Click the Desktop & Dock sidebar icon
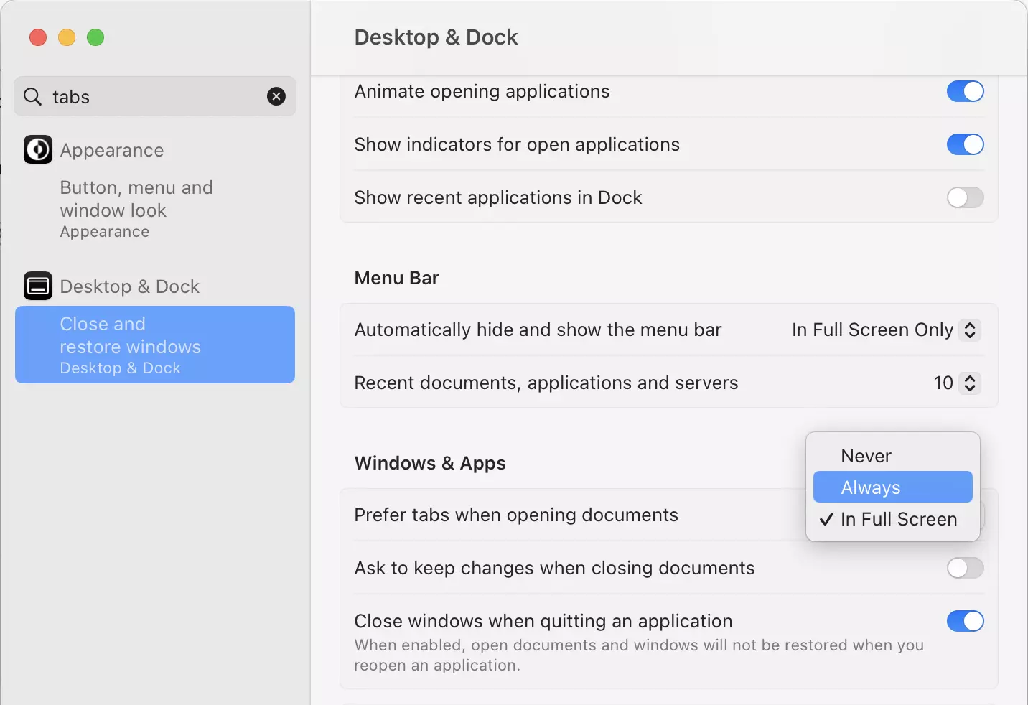The image size is (1028, 705). coord(38,286)
